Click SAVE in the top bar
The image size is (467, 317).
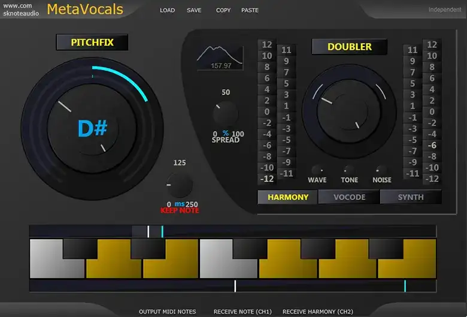194,10
